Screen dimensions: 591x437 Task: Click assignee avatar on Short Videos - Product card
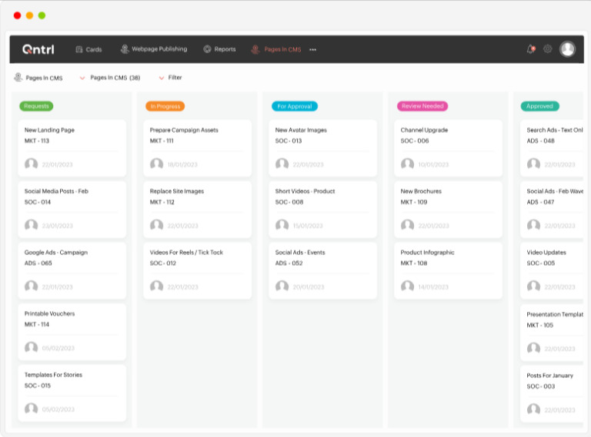282,225
